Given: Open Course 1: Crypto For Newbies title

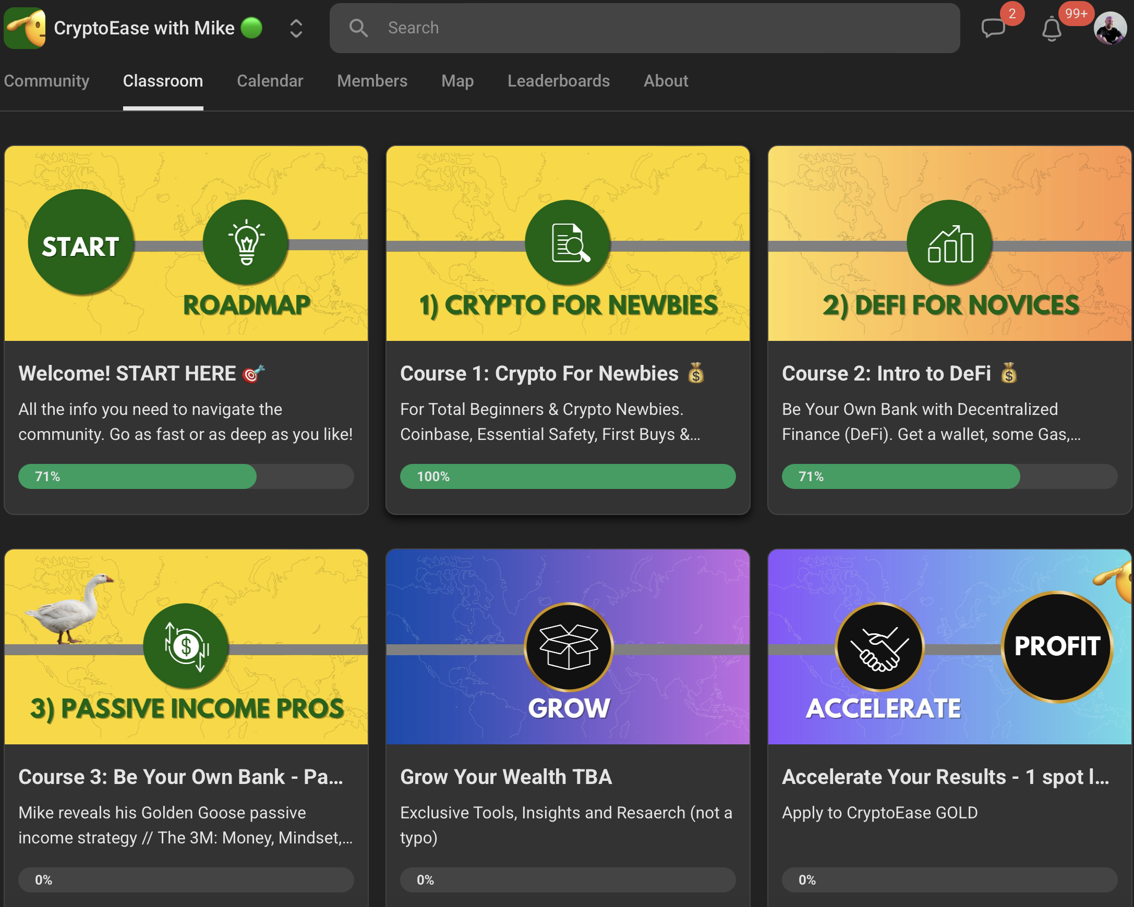Looking at the screenshot, I should click(x=539, y=374).
